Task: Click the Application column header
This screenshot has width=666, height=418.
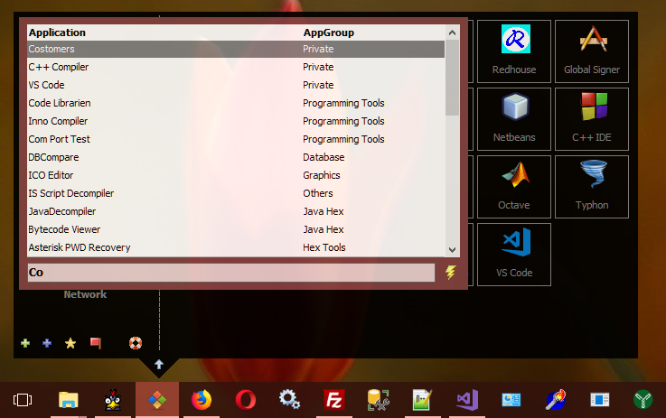Action: pyautogui.click(x=57, y=33)
